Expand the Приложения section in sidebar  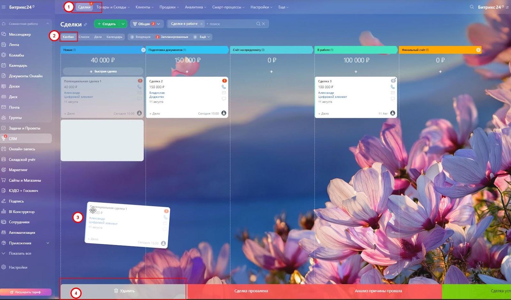pyautogui.click(x=48, y=243)
